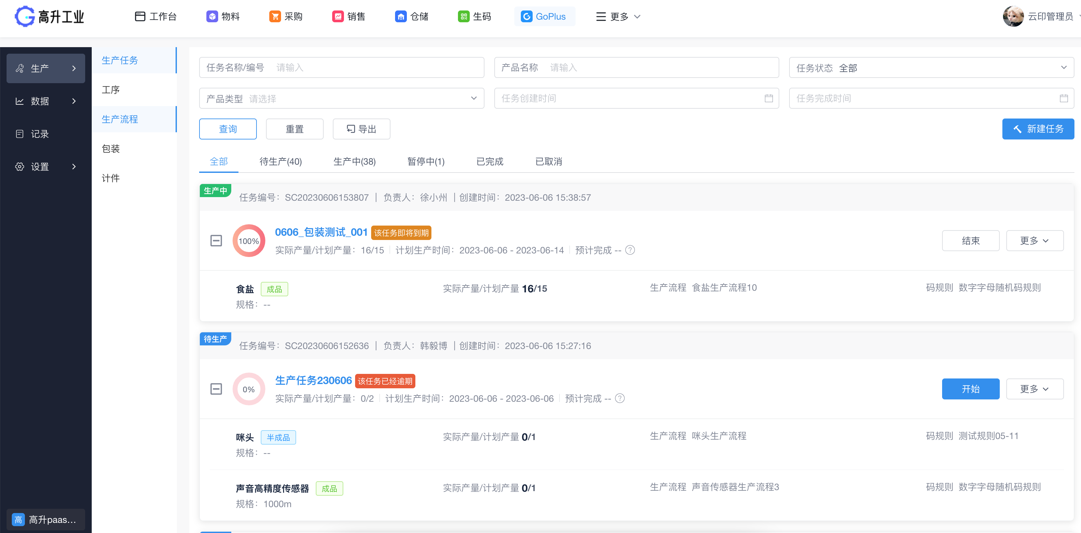The width and height of the screenshot is (1081, 533).
Task: Collapse the 0606_包装测试_001 task with minus box
Action: (x=216, y=241)
